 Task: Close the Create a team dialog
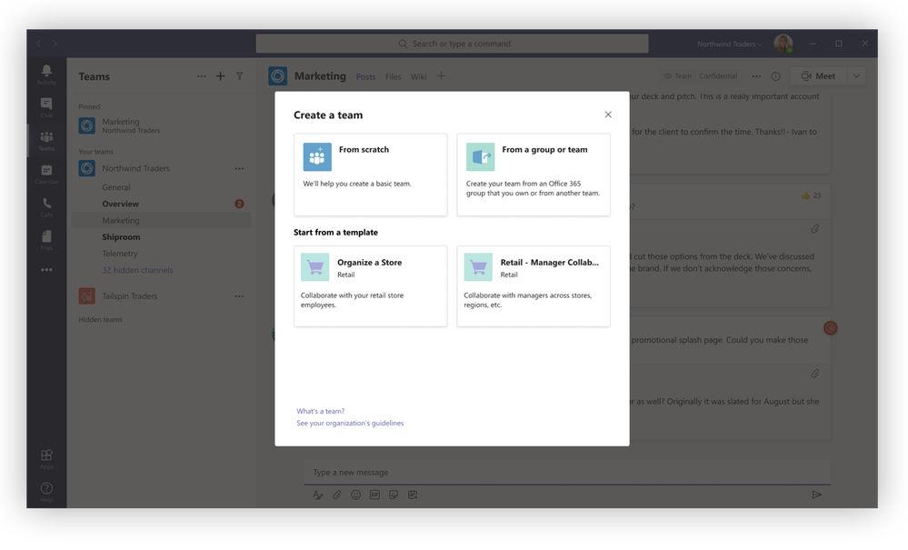pos(608,115)
